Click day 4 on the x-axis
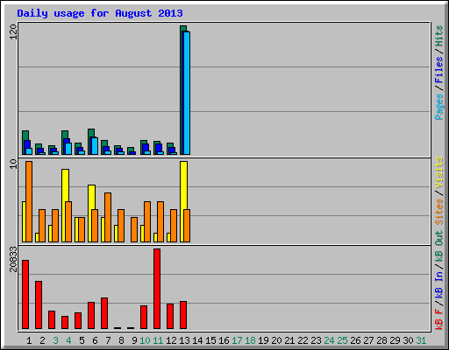The height and width of the screenshot is (350, 449). (x=68, y=340)
